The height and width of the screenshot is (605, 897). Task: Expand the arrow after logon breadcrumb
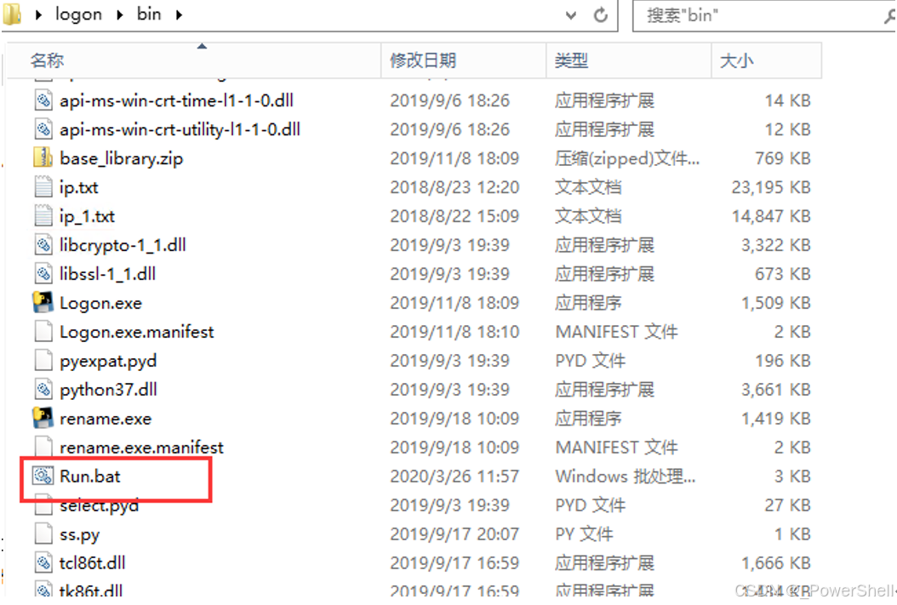[119, 14]
